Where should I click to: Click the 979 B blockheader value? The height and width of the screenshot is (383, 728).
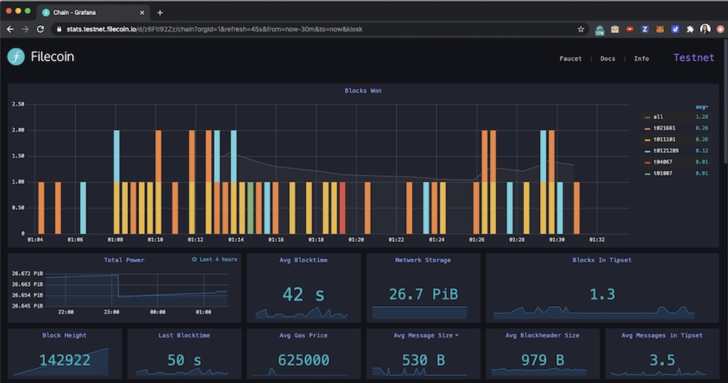[x=542, y=361]
